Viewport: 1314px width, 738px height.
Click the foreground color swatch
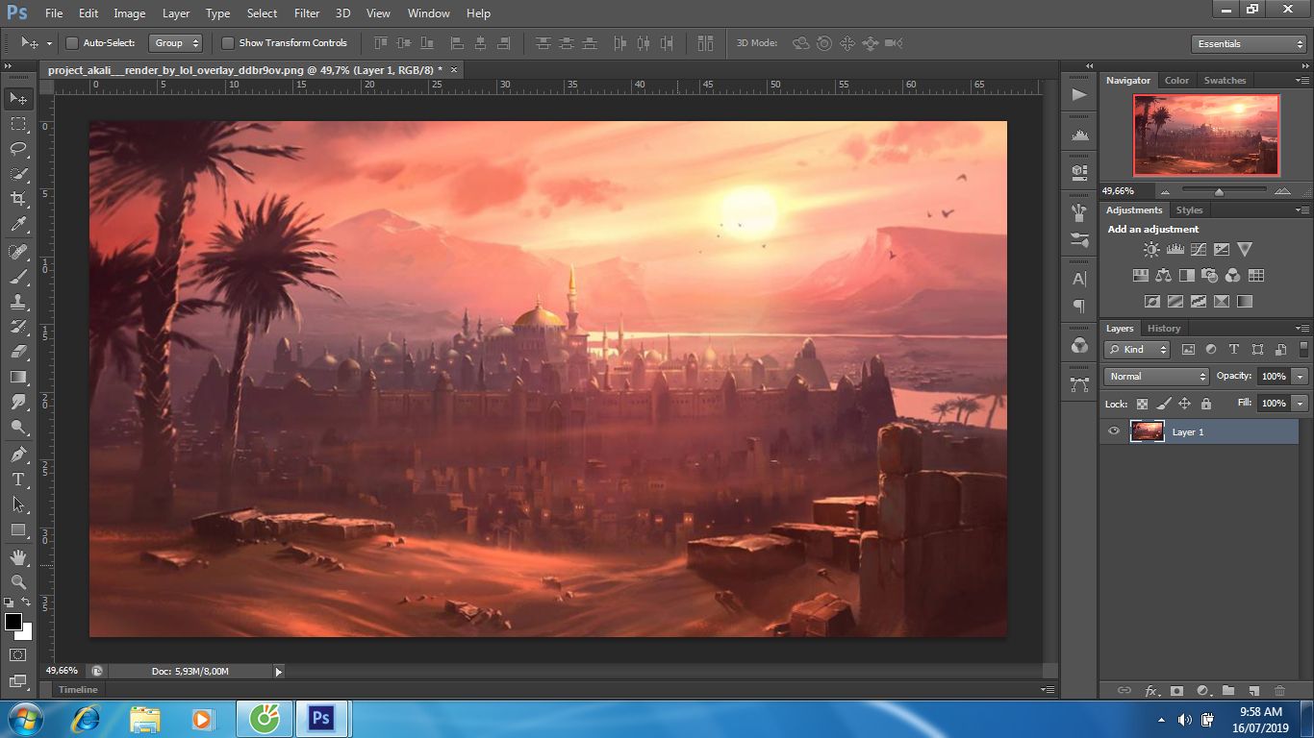tap(13, 623)
